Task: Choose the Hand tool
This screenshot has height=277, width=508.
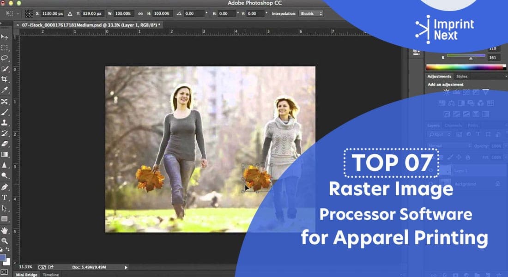Action: tap(5, 230)
